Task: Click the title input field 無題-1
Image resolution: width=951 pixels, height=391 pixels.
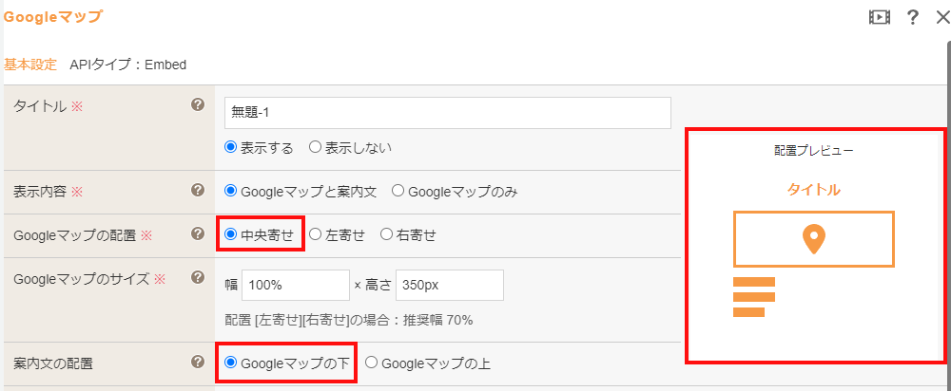Action: [448, 113]
